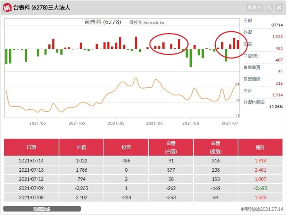Click 總計 value 1,914 in table
The width and height of the screenshot is (286, 215).
click(260, 161)
